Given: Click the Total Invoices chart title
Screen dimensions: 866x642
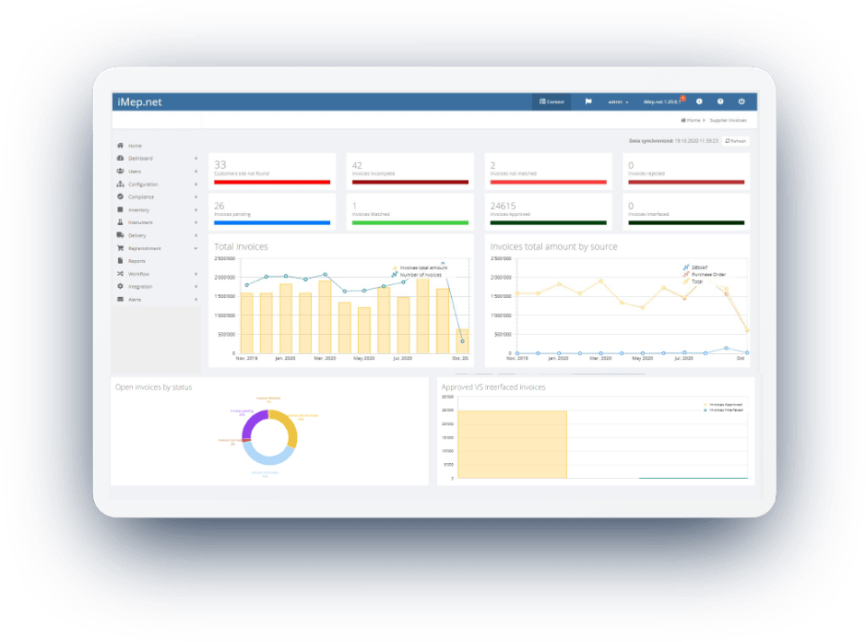Looking at the screenshot, I should click(241, 247).
